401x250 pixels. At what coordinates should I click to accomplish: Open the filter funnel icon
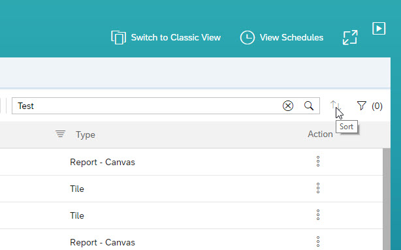pos(361,106)
